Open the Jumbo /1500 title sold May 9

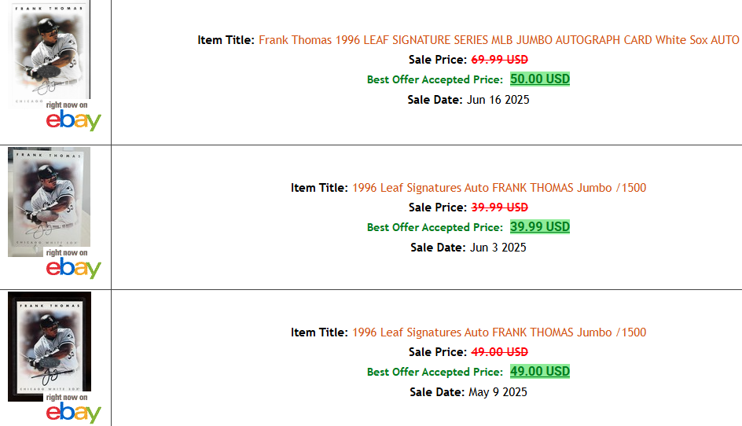pos(499,332)
